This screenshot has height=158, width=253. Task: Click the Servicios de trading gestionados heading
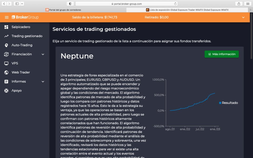(94, 29)
